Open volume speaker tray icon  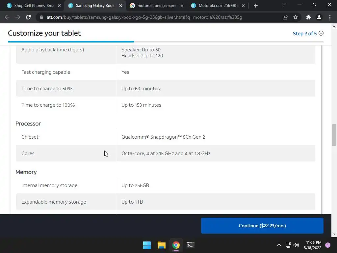tap(296, 245)
